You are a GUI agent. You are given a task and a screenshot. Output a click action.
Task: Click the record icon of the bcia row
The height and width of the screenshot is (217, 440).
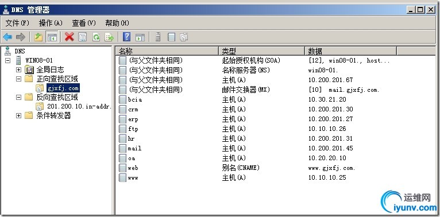tap(122, 99)
